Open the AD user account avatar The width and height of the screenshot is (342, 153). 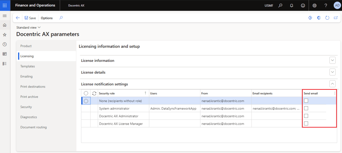(337, 5)
